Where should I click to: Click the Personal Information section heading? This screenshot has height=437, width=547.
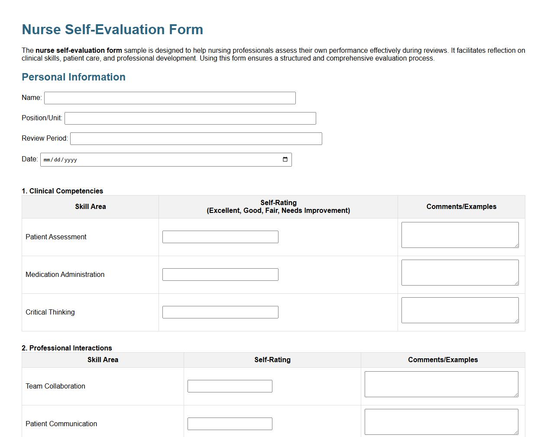pos(73,77)
